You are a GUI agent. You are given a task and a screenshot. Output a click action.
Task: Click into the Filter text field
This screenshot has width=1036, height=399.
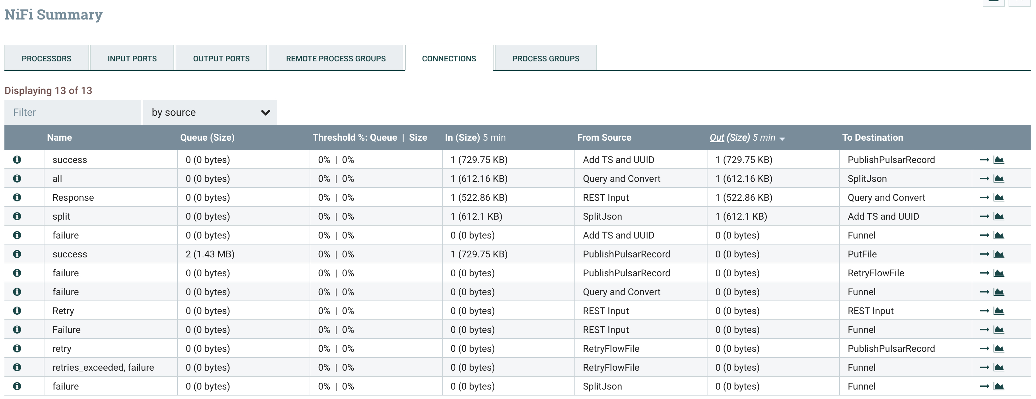[x=73, y=112]
